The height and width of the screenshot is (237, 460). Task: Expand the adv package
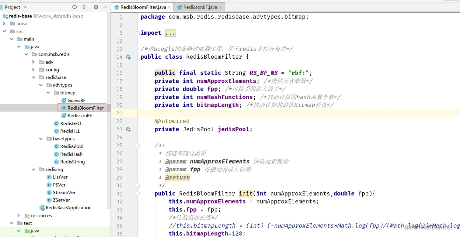pos(33,62)
